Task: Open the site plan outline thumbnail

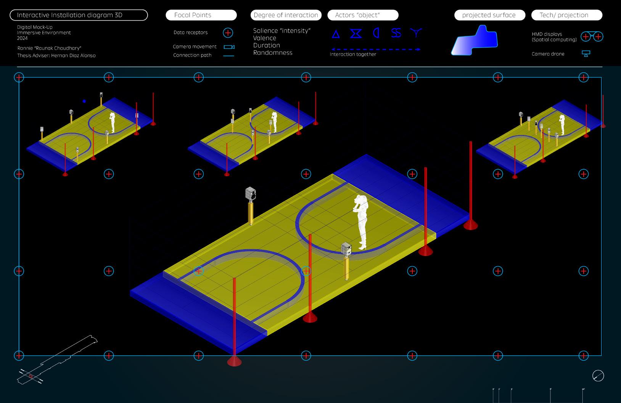Action: (x=57, y=359)
